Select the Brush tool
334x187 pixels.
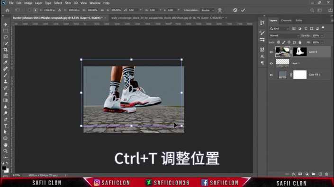[x=6, y=75]
